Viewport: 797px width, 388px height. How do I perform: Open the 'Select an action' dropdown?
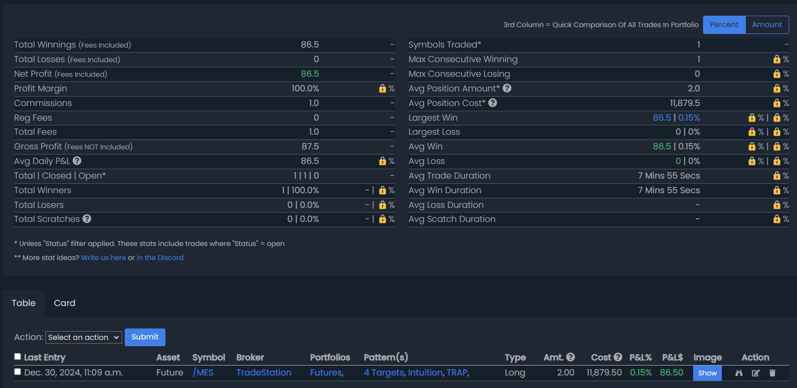(x=84, y=337)
